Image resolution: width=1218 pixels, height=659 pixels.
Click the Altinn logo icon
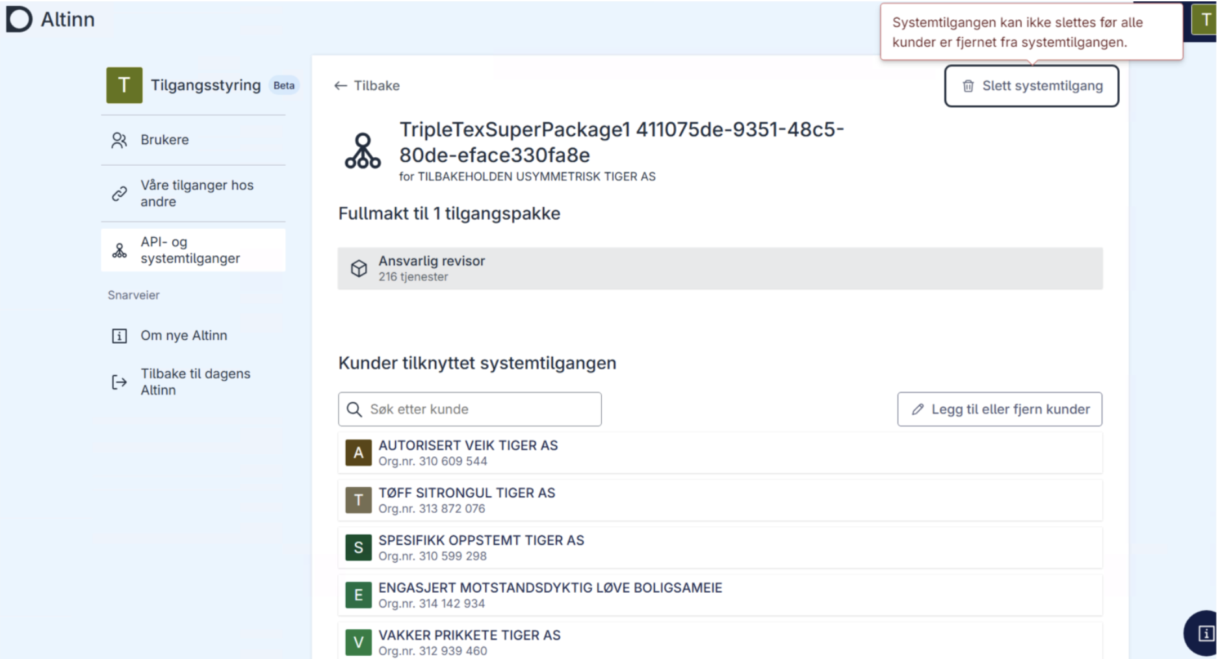click(x=19, y=19)
